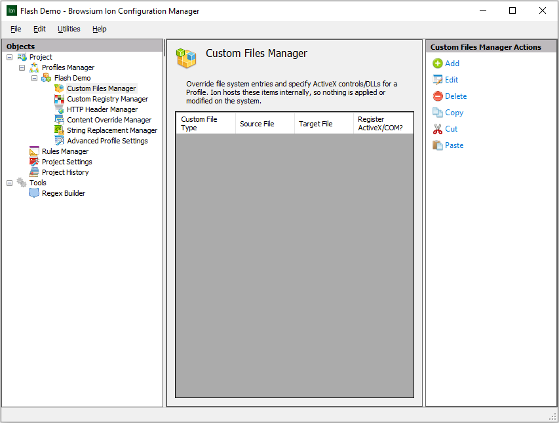Click the Project History icon
The image size is (559, 423).
[34, 172]
